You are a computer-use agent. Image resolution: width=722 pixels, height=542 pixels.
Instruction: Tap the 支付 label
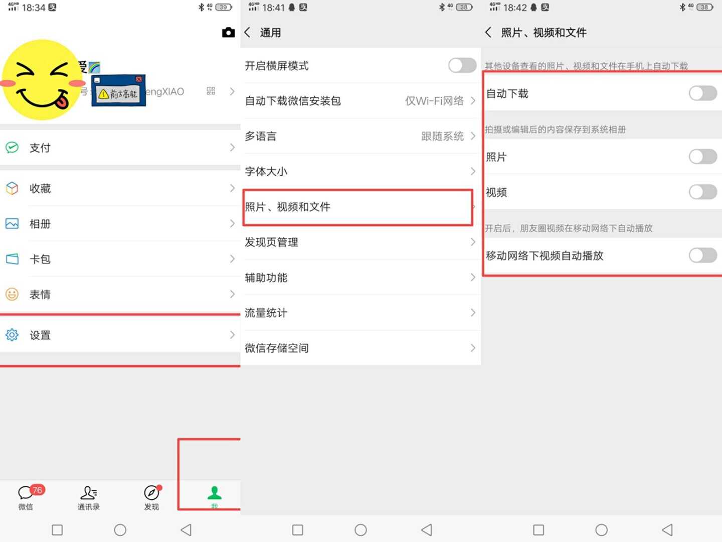[40, 148]
